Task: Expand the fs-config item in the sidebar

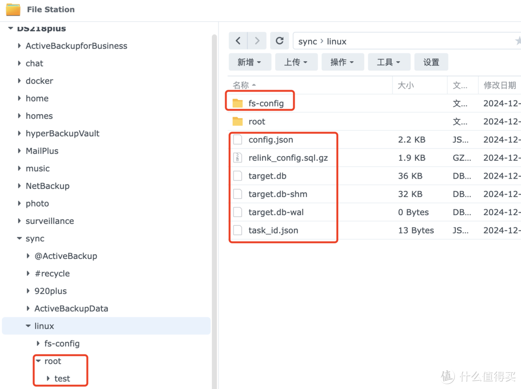Action: coord(38,343)
